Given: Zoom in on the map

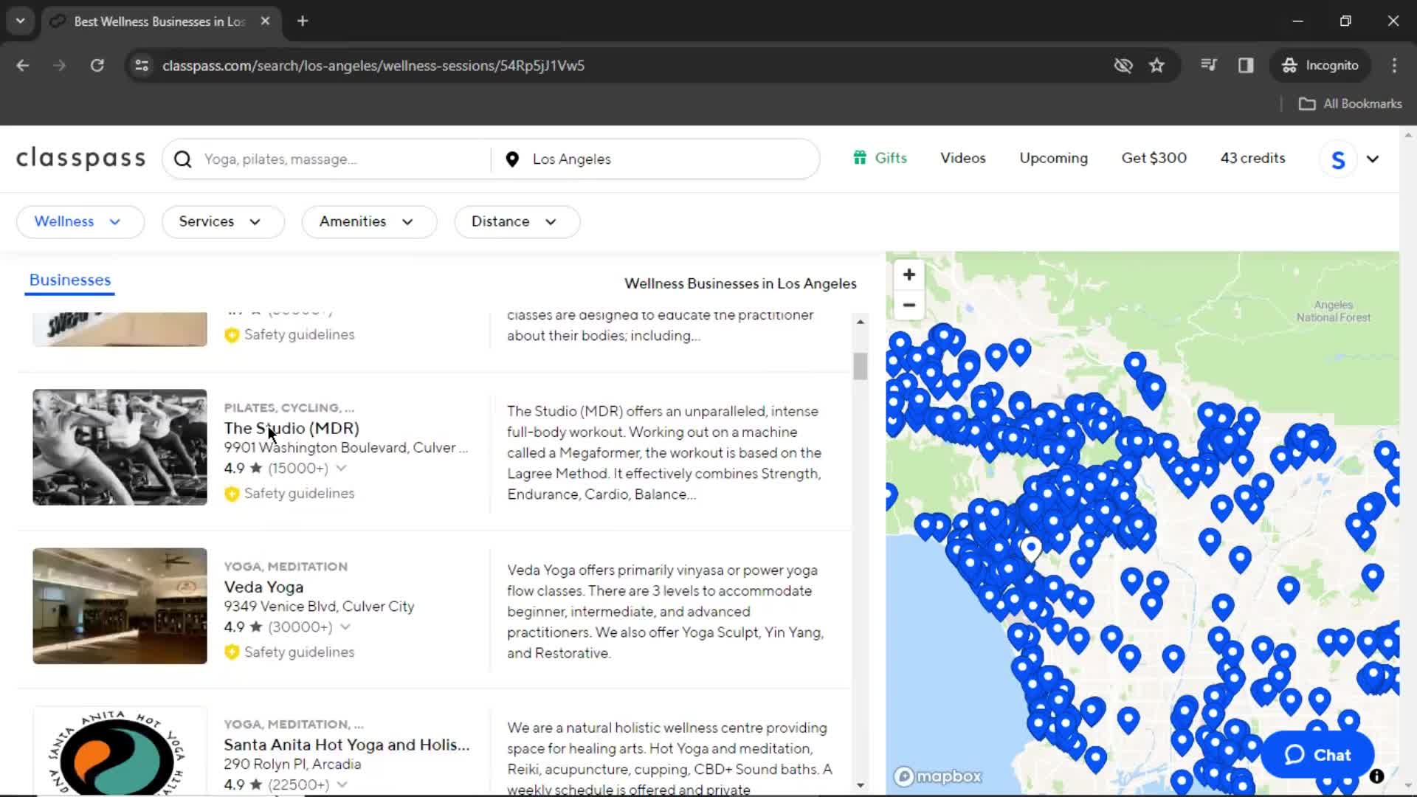Looking at the screenshot, I should [x=909, y=275].
